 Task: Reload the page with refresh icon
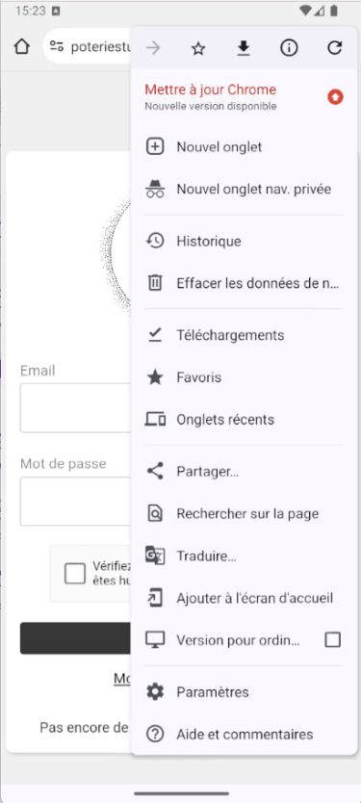[334, 48]
